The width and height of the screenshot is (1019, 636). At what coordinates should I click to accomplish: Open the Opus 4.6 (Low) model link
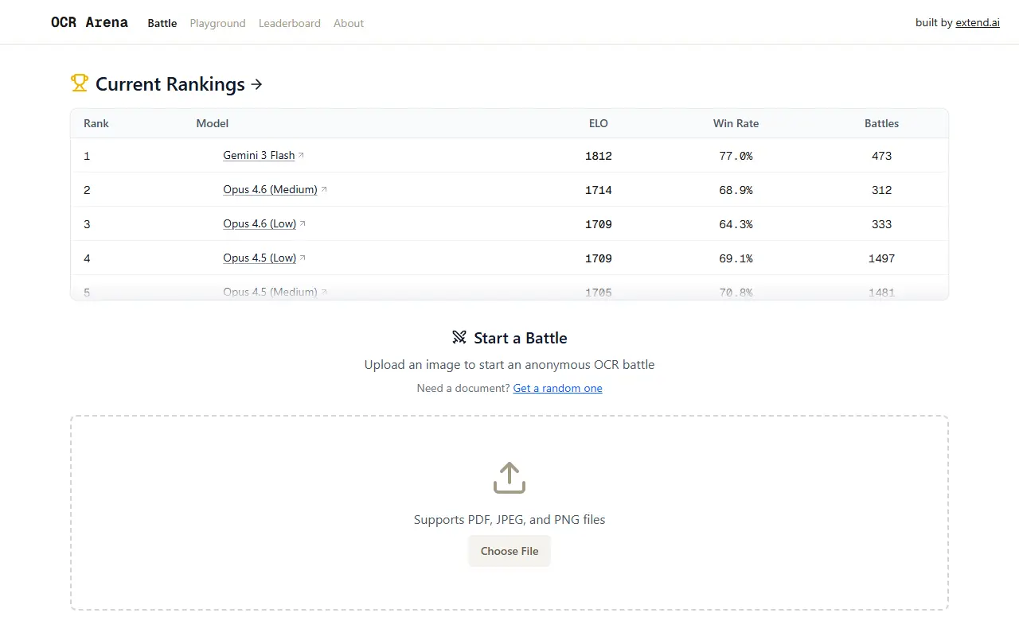260,224
